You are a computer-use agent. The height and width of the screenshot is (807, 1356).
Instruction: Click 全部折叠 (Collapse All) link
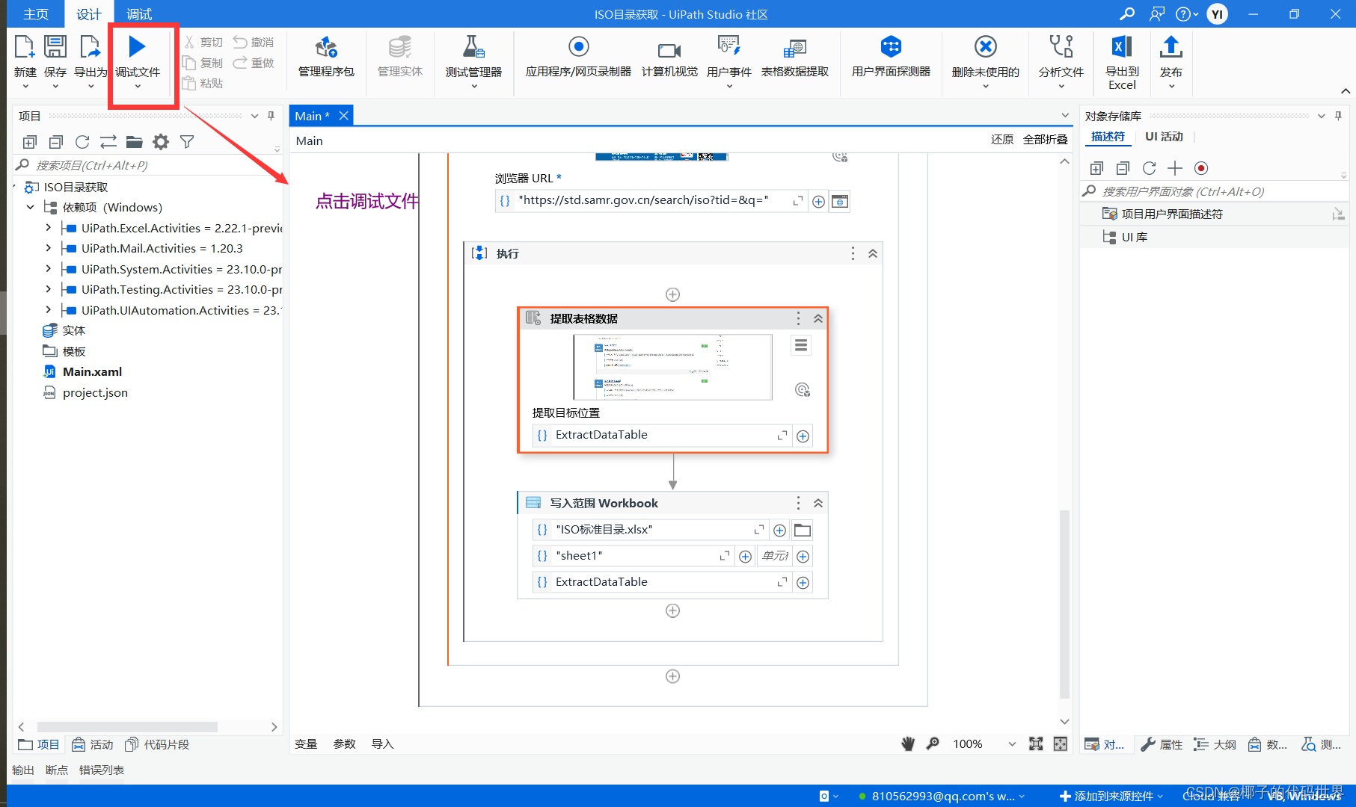(1045, 140)
